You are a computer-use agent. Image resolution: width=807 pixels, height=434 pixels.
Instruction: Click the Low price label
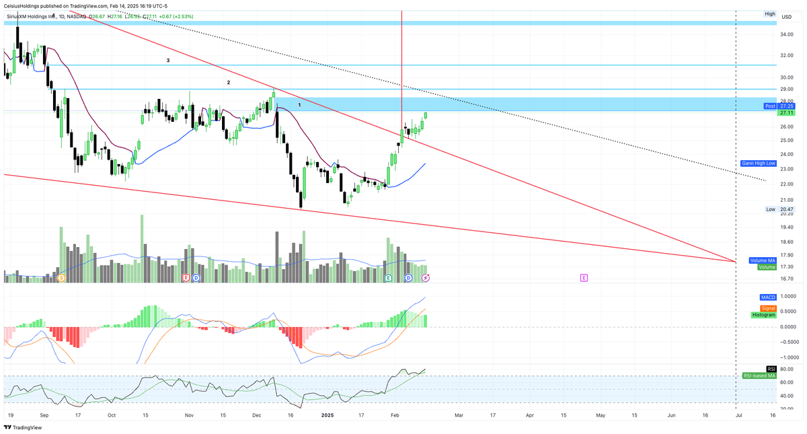click(x=771, y=209)
